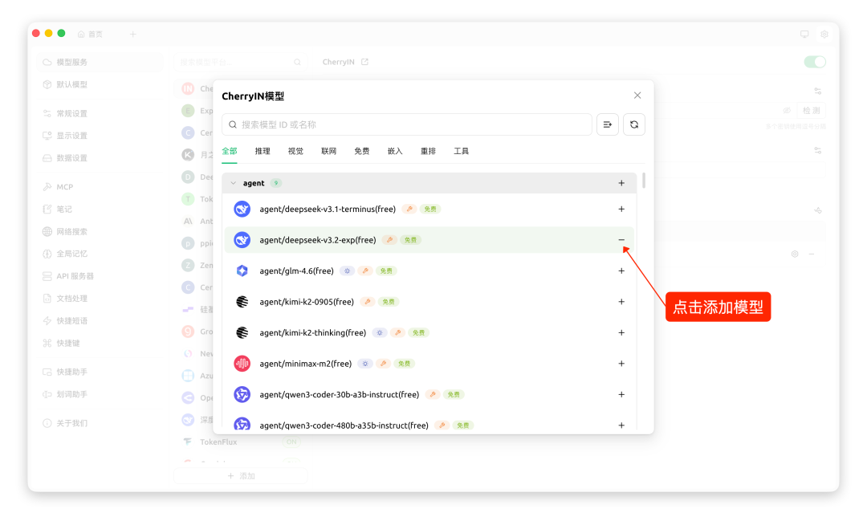Click the glm-4.6 model logo
Screen dimensions: 867x525
pyautogui.click(x=242, y=271)
